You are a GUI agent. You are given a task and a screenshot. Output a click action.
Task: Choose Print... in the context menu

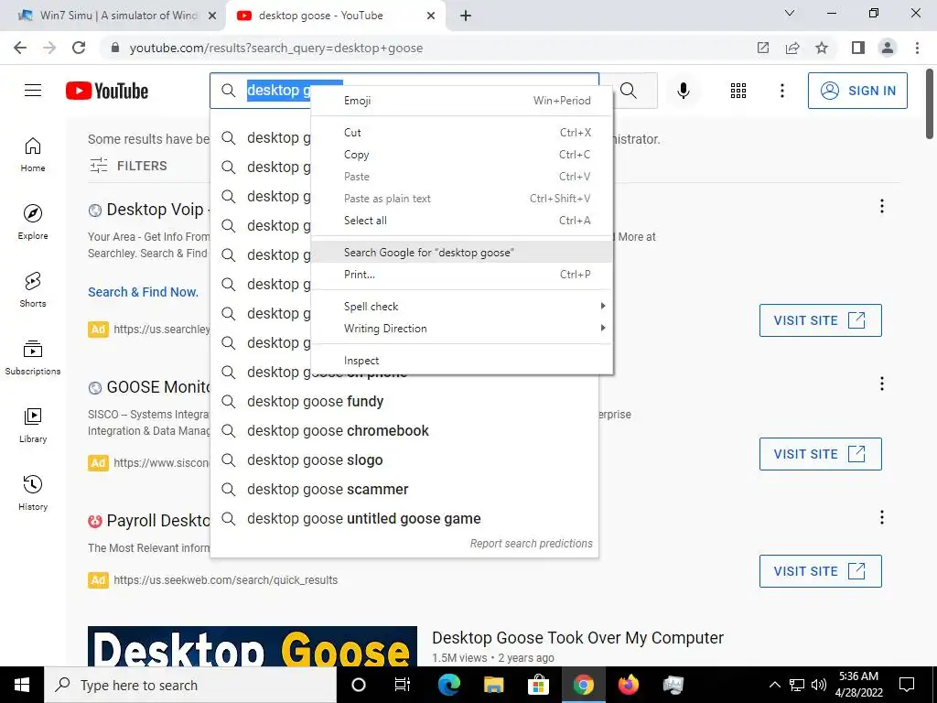click(x=462, y=275)
